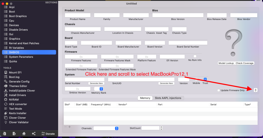
Task: Open the Boot.log tool
Action: (14, 77)
